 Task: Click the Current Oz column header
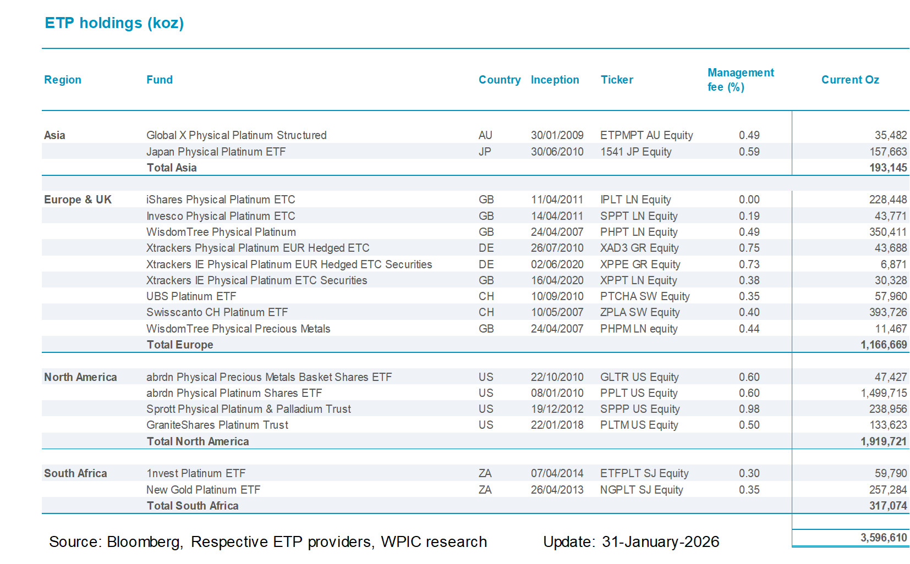[849, 80]
